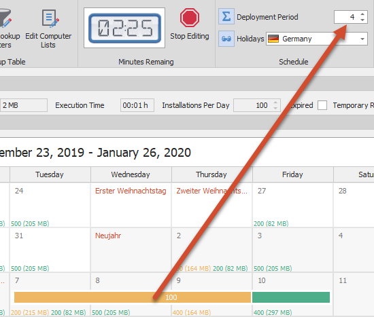Click the red Stop Editing icon
This screenshot has height=317, width=374.
pyautogui.click(x=190, y=18)
